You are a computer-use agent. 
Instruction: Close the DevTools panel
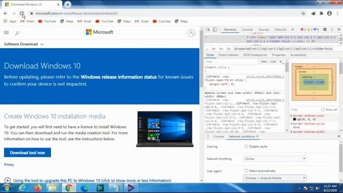pyautogui.click(x=339, y=29)
